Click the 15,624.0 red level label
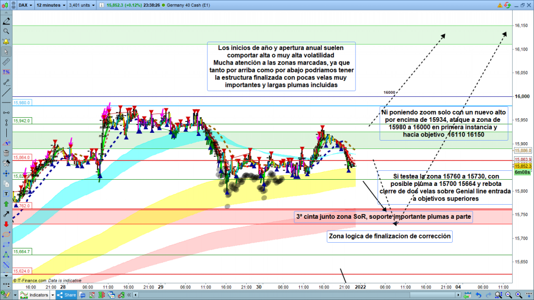Viewport: 534px width, 300px height. point(22,271)
